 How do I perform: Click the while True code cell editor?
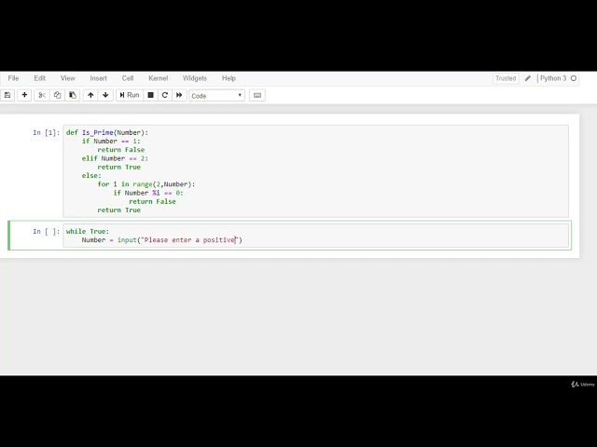coord(315,236)
